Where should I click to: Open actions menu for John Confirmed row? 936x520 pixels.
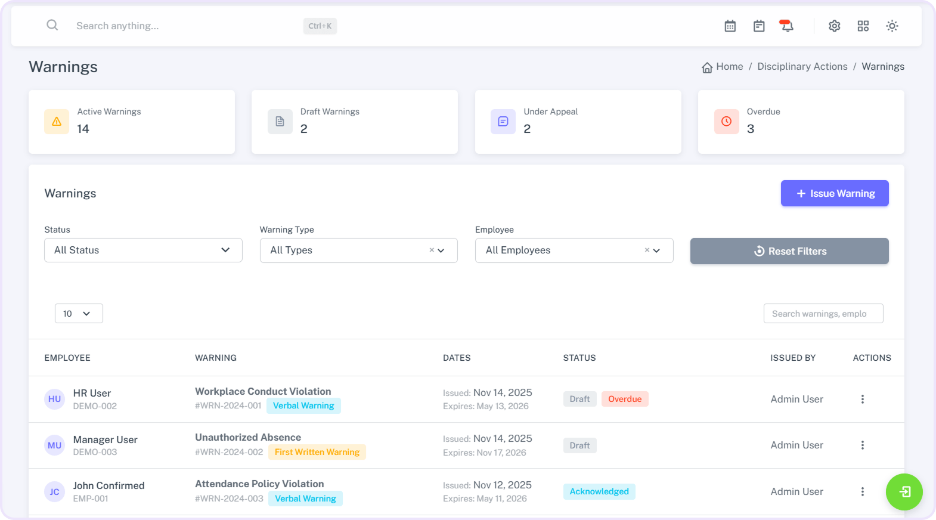click(x=862, y=492)
